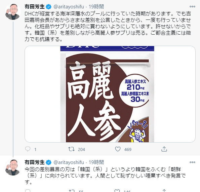The image size is (200, 192).
Task: Open second tweet's 19時間 timestamp
Action: click(x=96, y=162)
